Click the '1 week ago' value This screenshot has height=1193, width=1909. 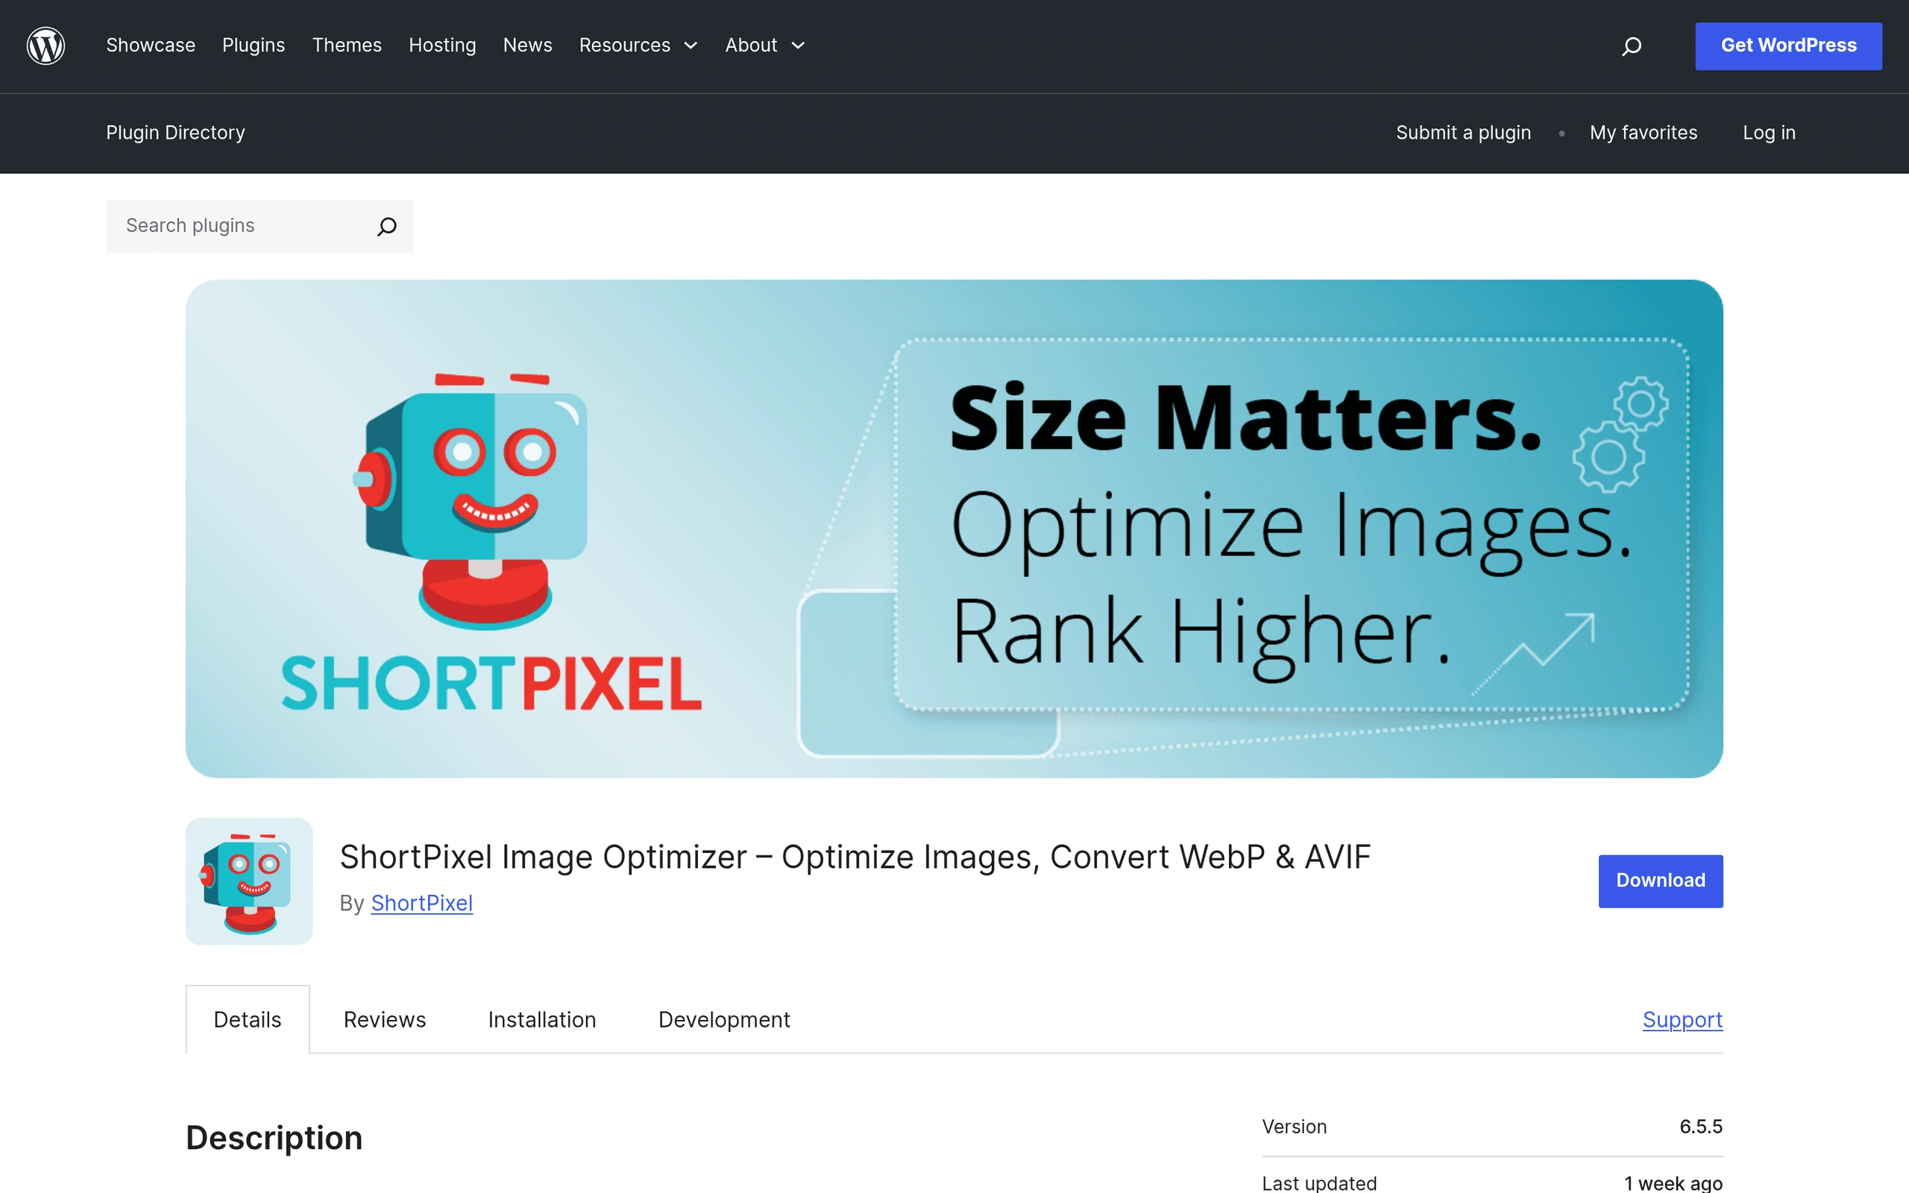pyautogui.click(x=1673, y=1183)
